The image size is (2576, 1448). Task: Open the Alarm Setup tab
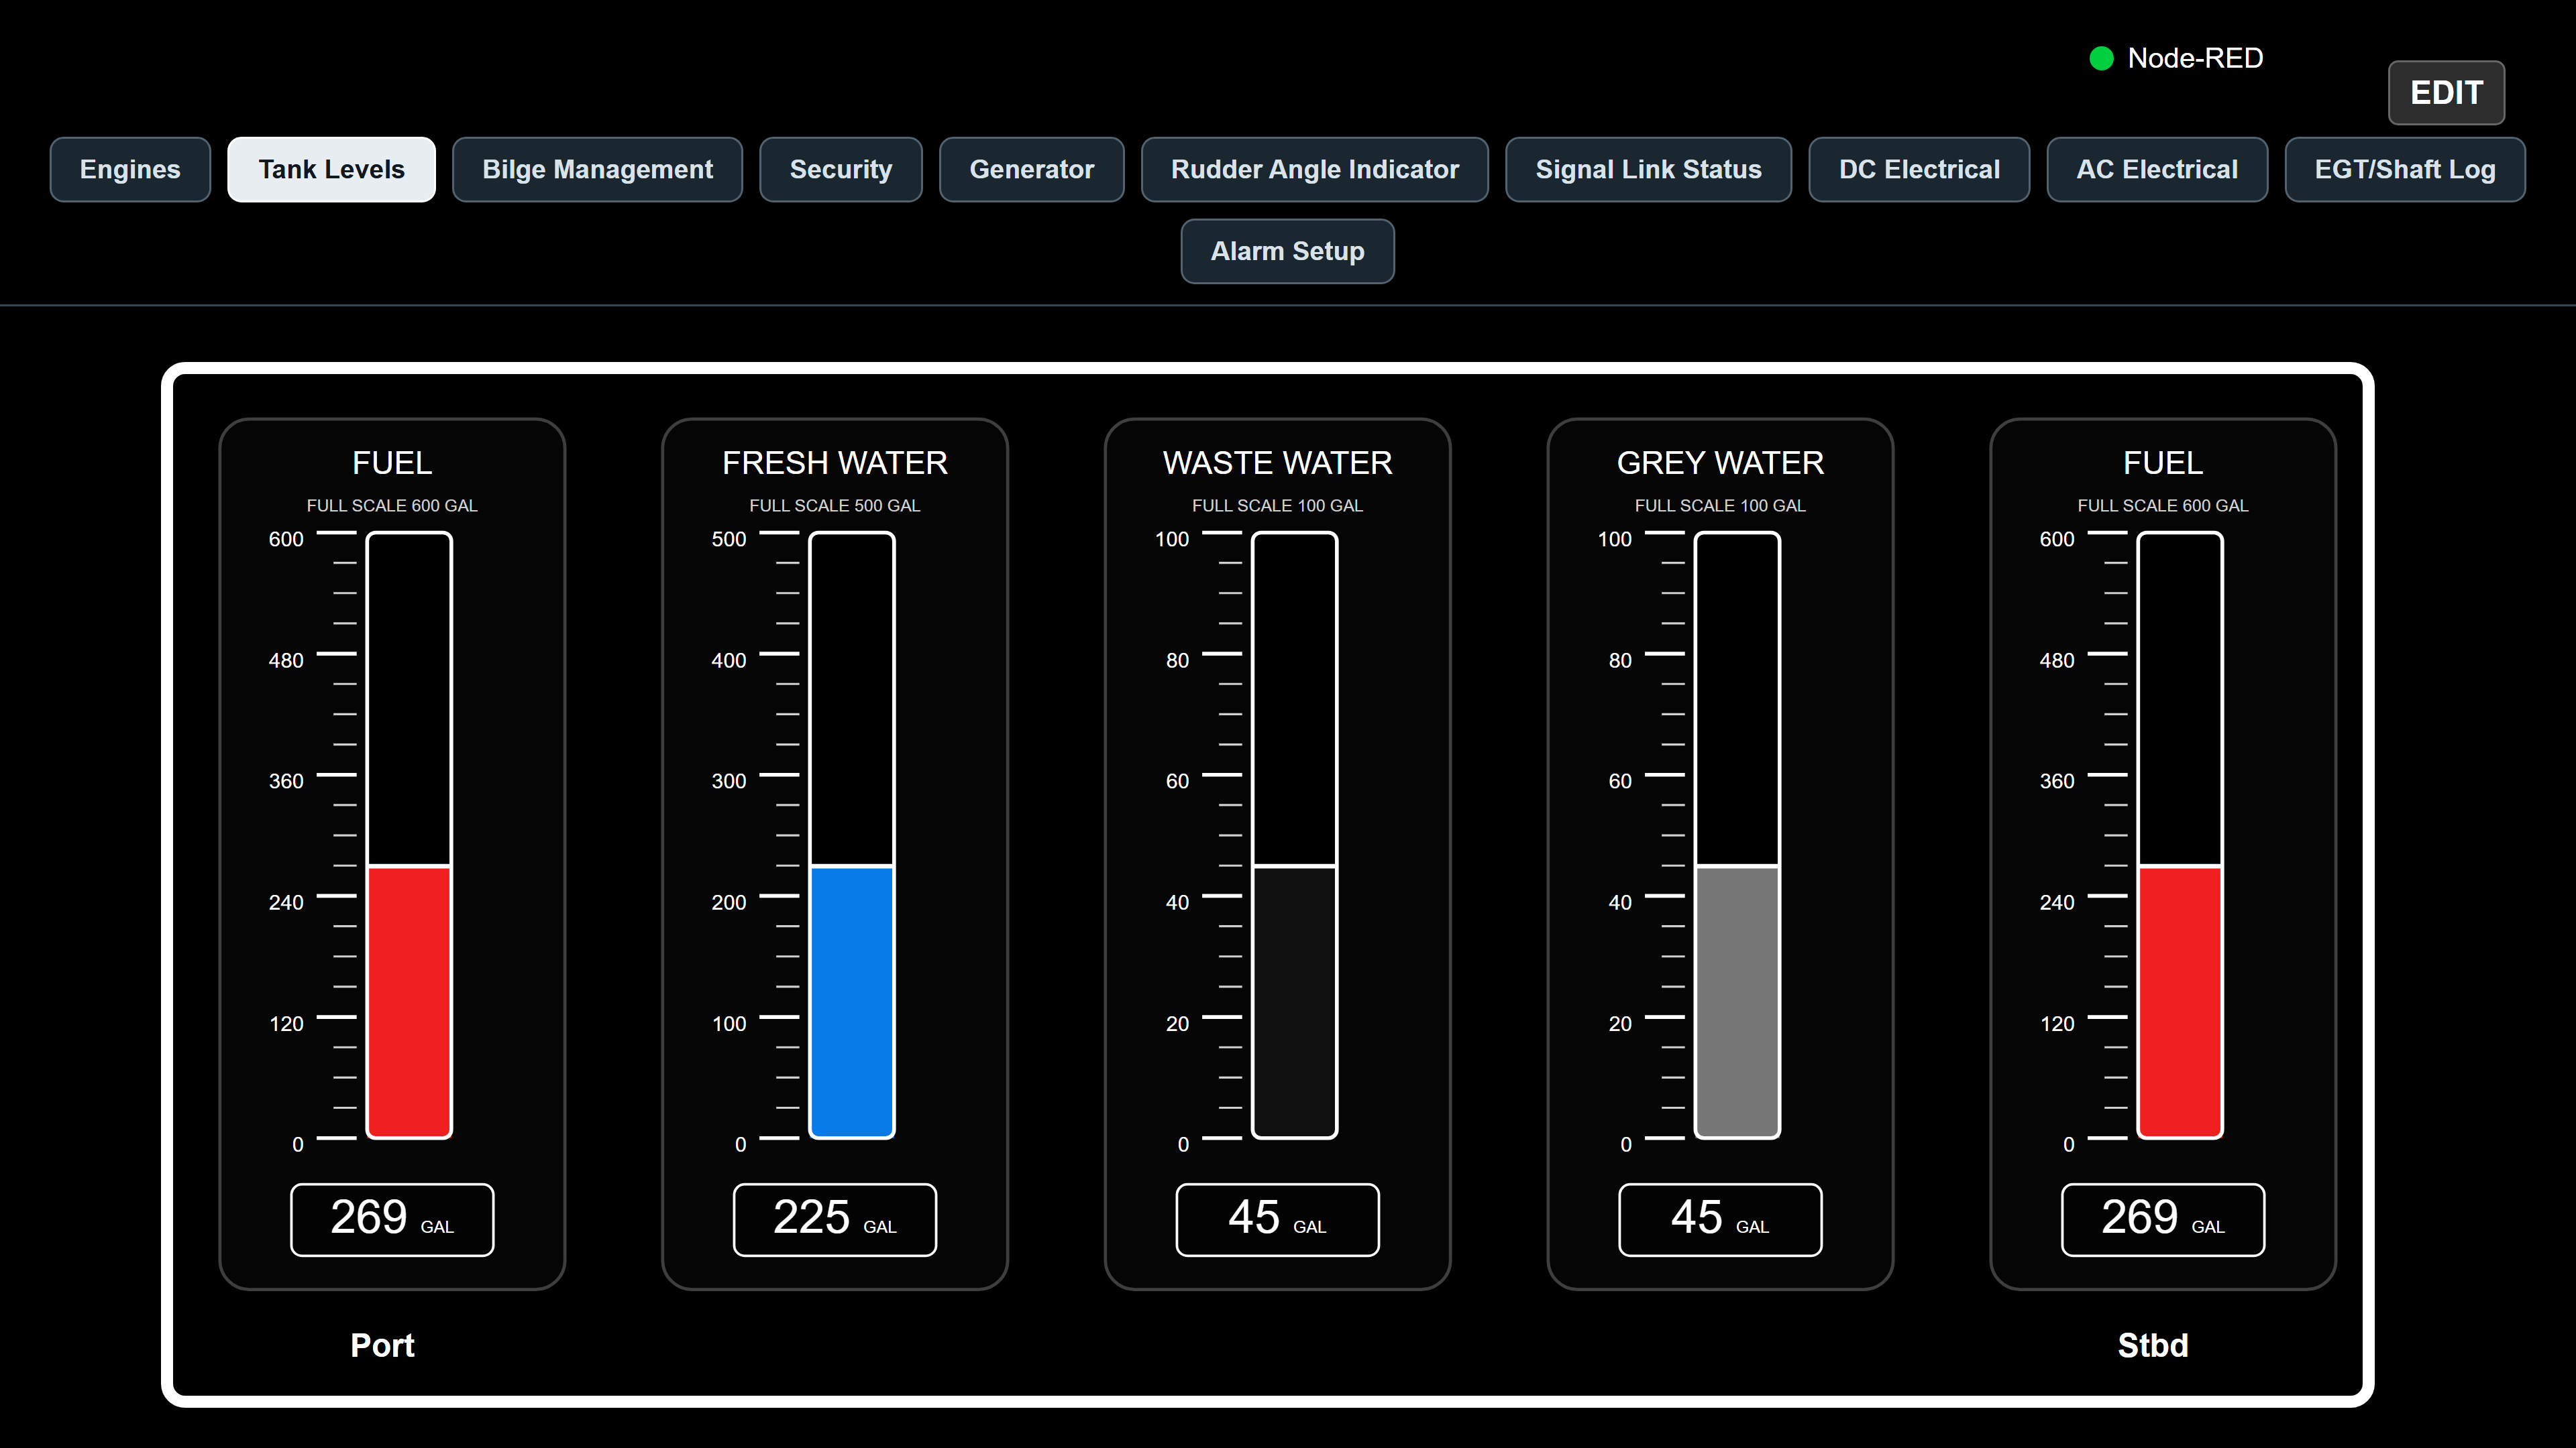(1287, 252)
